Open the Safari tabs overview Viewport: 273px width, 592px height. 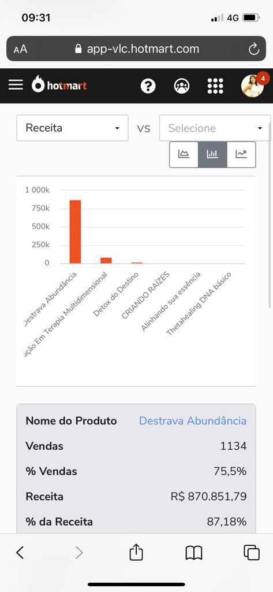pos(252,552)
